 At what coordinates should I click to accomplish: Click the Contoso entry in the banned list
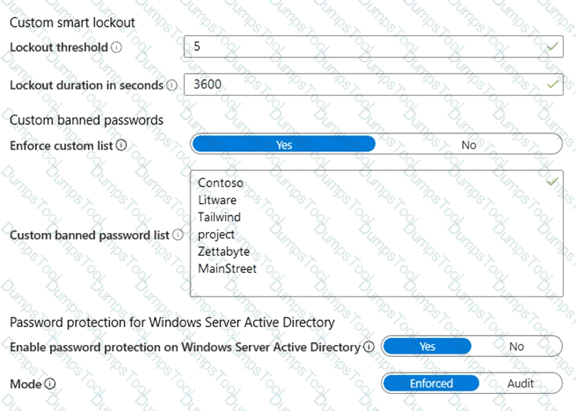220,183
